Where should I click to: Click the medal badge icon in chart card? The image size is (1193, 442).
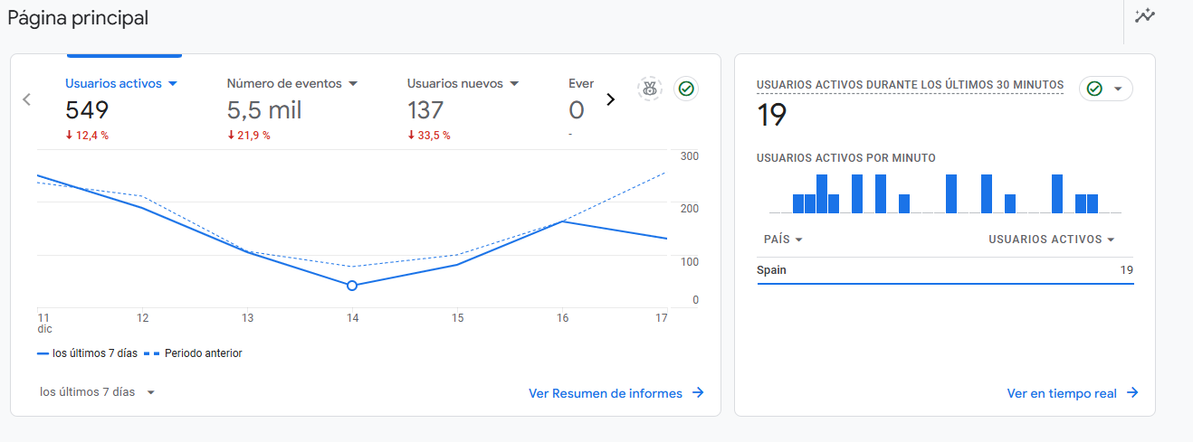click(649, 89)
